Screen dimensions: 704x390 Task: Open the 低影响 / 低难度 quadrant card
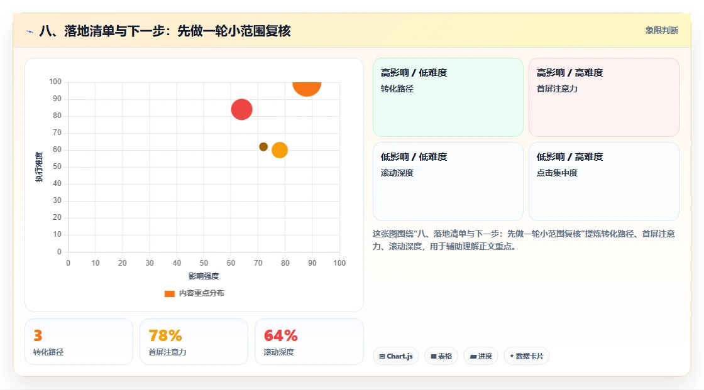click(x=448, y=181)
